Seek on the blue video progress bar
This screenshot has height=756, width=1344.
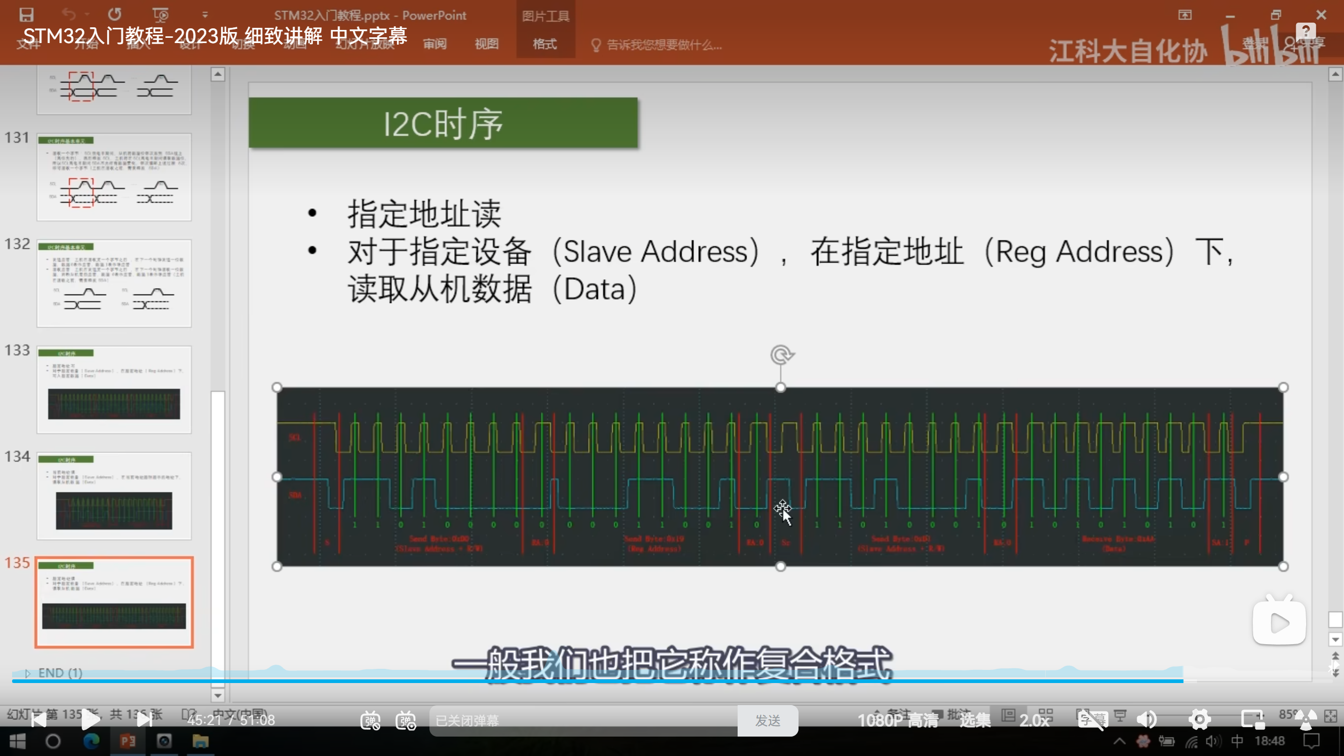point(630,681)
